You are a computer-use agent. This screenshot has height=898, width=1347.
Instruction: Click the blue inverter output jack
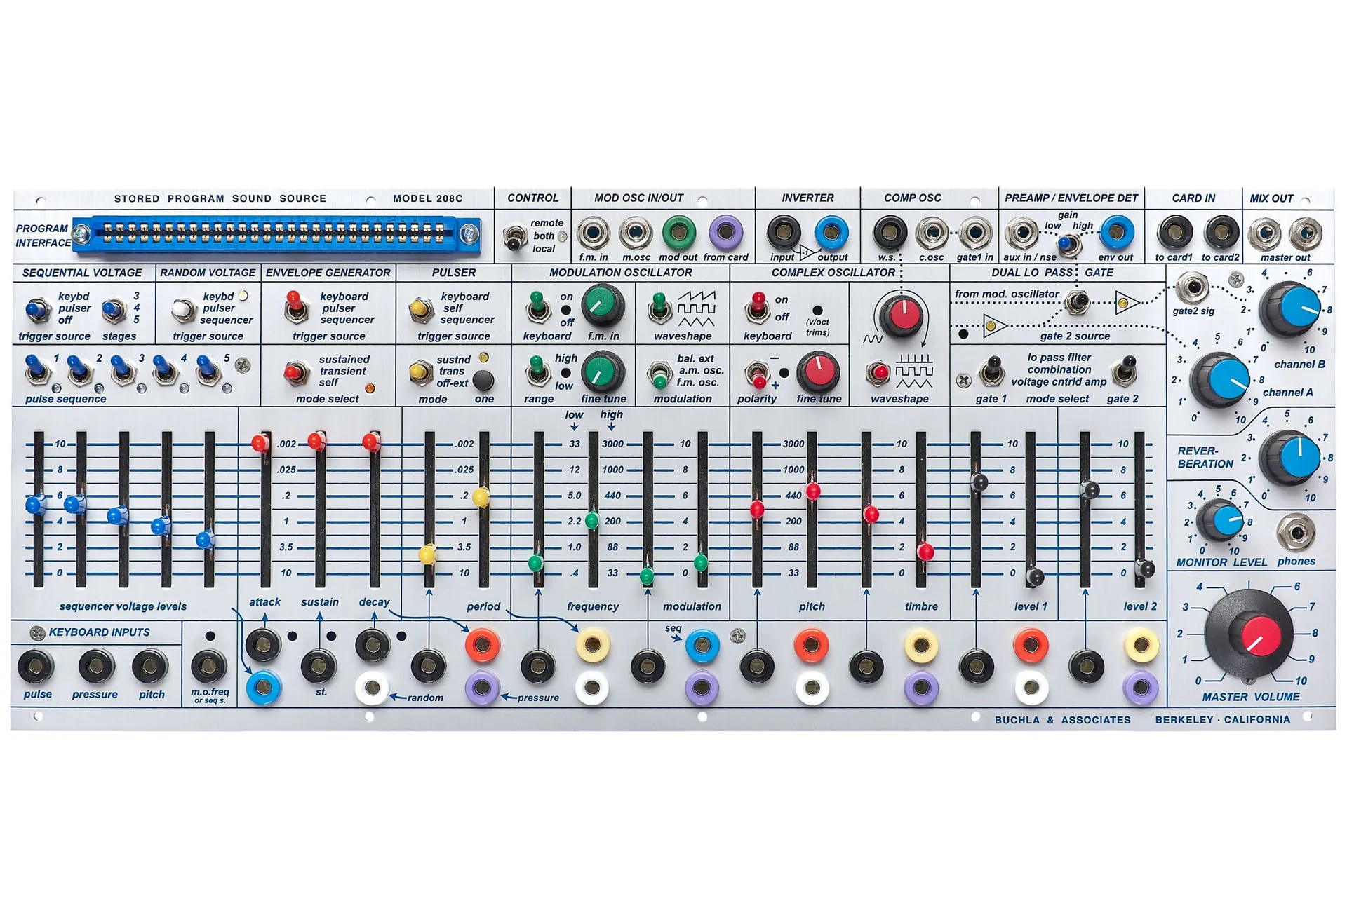[x=831, y=233]
